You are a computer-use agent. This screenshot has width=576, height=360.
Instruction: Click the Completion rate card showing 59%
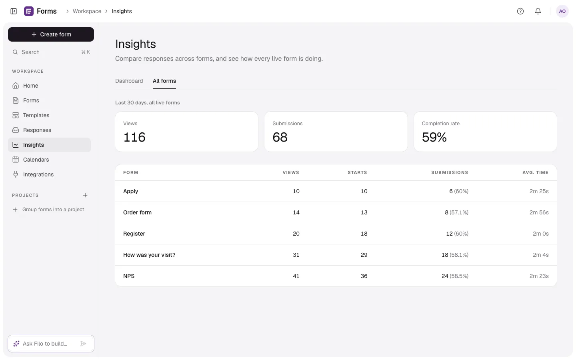click(485, 132)
